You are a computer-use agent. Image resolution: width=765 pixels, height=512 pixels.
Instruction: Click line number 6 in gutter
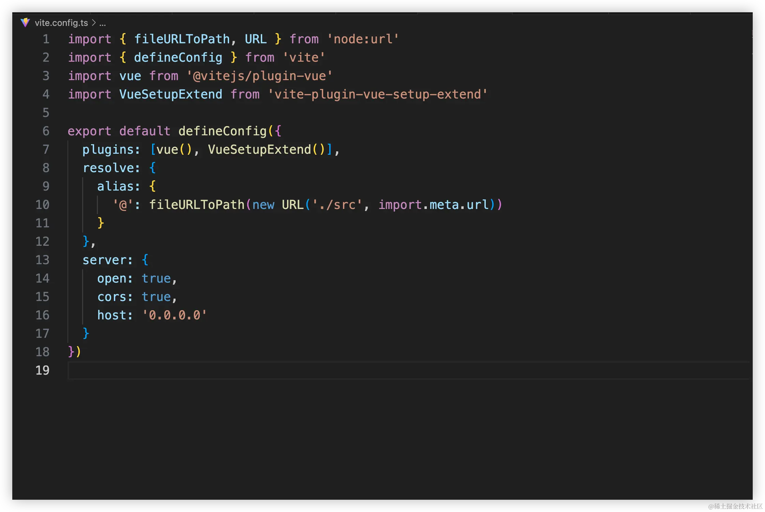[x=46, y=131]
